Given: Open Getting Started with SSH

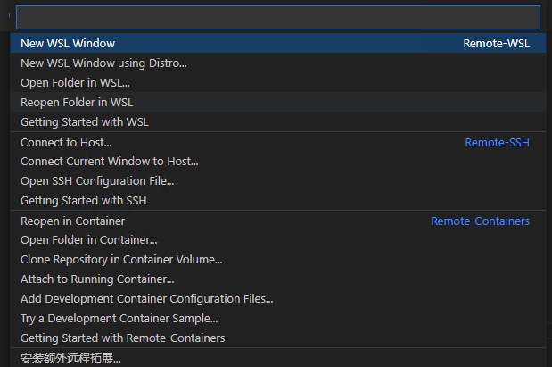Looking at the screenshot, I should pyautogui.click(x=83, y=201).
